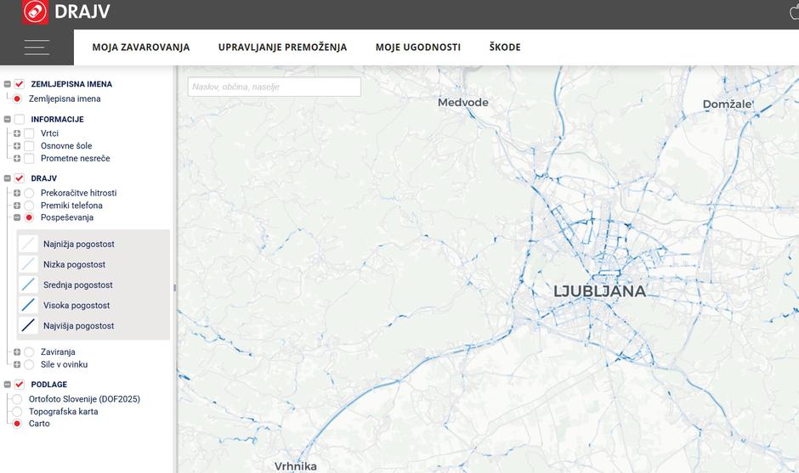This screenshot has height=473, width=799.
Task: Expand the Sile v ovinku node
Action: coord(17,364)
